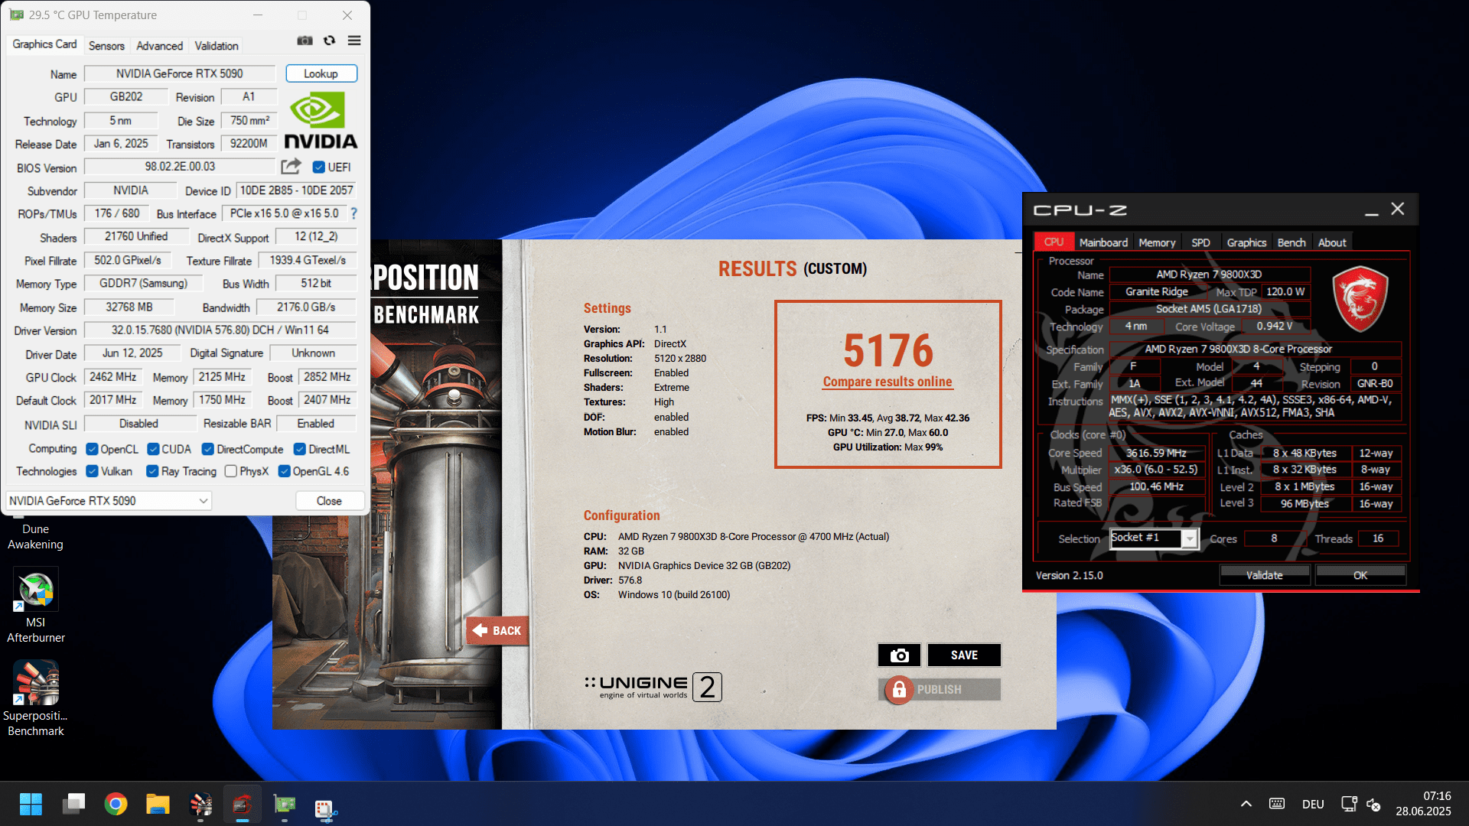Image resolution: width=1469 pixels, height=826 pixels.
Task: Click the BACK arrow button
Action: click(x=497, y=631)
